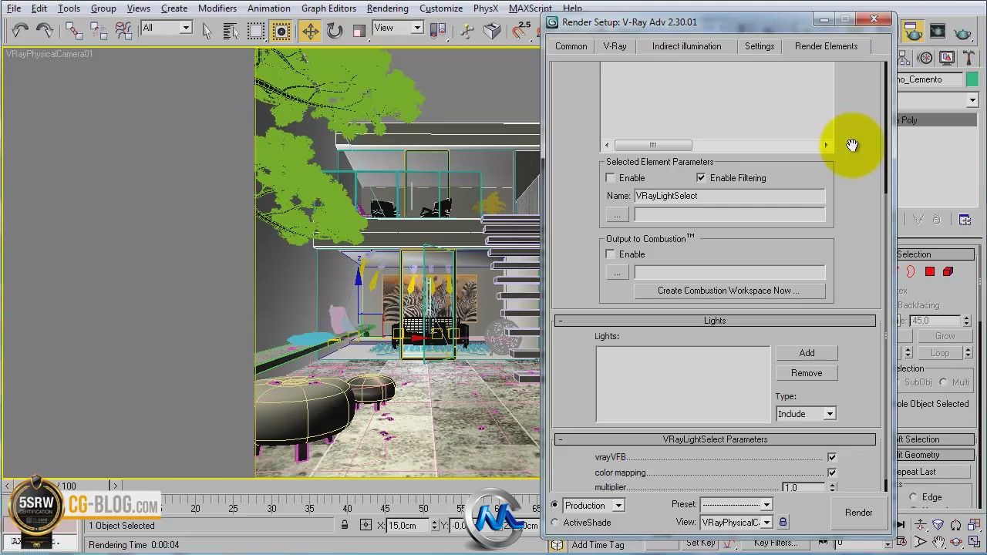Open the Utilities hammer panel icon
Screen dimensions: 987x555
[x=968, y=59]
